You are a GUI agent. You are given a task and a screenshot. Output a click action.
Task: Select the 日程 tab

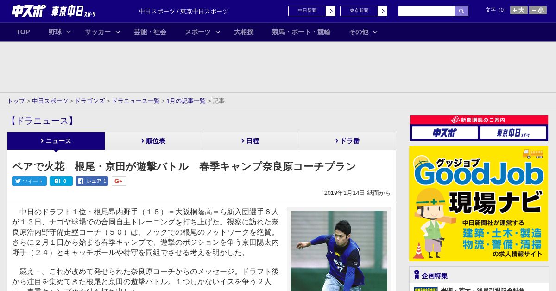click(250, 141)
